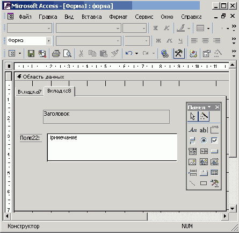
Task: Open the Вставка menu
Action: (92, 17)
